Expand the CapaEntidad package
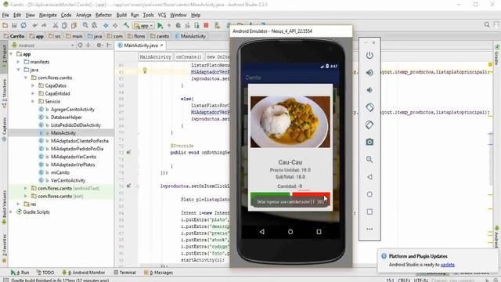Image resolution: width=501 pixels, height=282 pixels. (33, 93)
